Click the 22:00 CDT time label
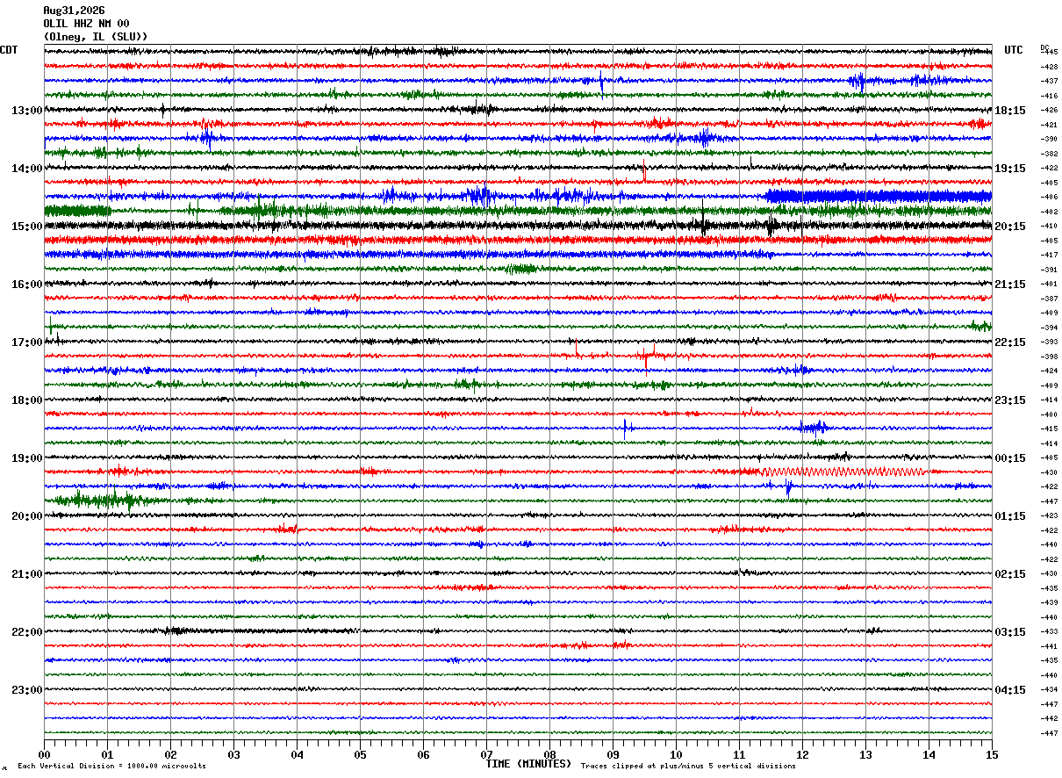1062x778 pixels. coord(26,632)
